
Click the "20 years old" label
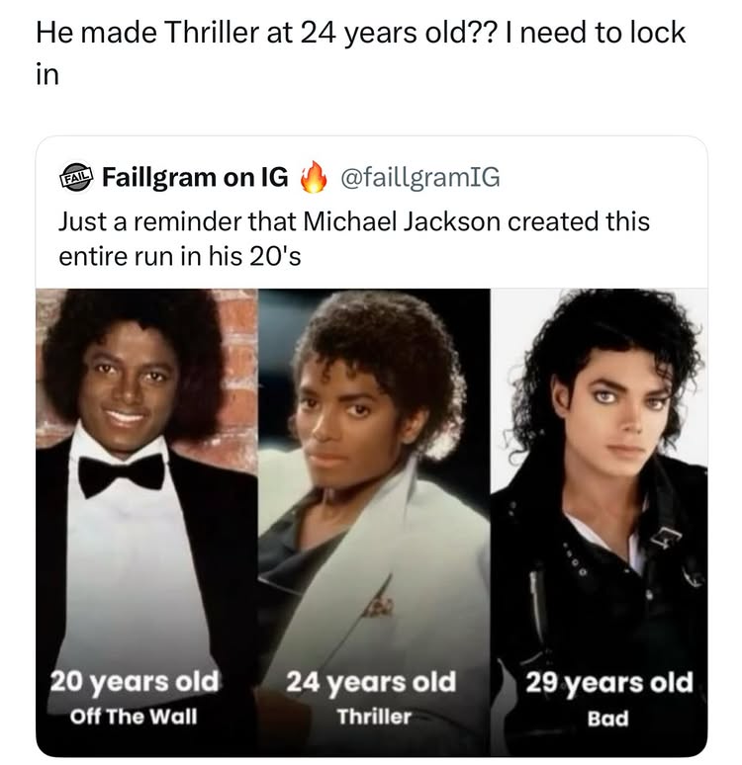[x=135, y=682]
